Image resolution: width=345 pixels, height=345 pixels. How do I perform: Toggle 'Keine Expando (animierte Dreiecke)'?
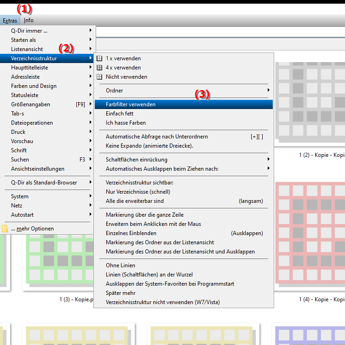pos(184,146)
